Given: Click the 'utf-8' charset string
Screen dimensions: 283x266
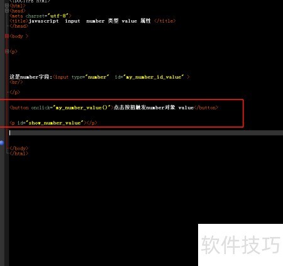Looking at the screenshot, I should coord(58,16).
